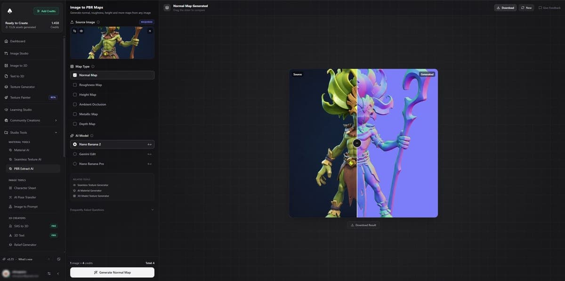Uncheck the Normal Map checkbox
Viewport: 565px width, 281px height.
[x=75, y=75]
